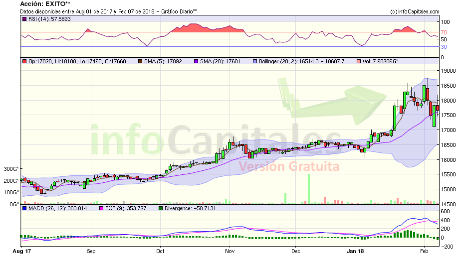The height and width of the screenshot is (264, 459).
Task: Click the 'Feb' x-axis label
Action: [424, 251]
